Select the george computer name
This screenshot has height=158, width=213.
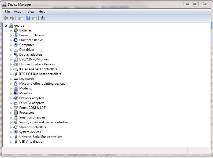(x=19, y=26)
